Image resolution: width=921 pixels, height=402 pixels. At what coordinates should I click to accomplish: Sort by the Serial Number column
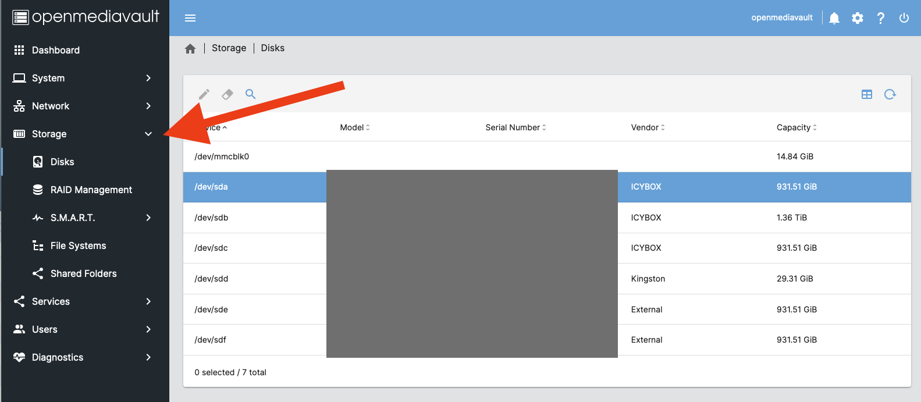pos(516,127)
